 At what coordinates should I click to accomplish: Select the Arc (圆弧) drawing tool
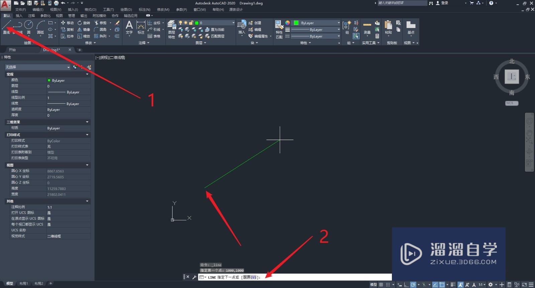(x=40, y=27)
